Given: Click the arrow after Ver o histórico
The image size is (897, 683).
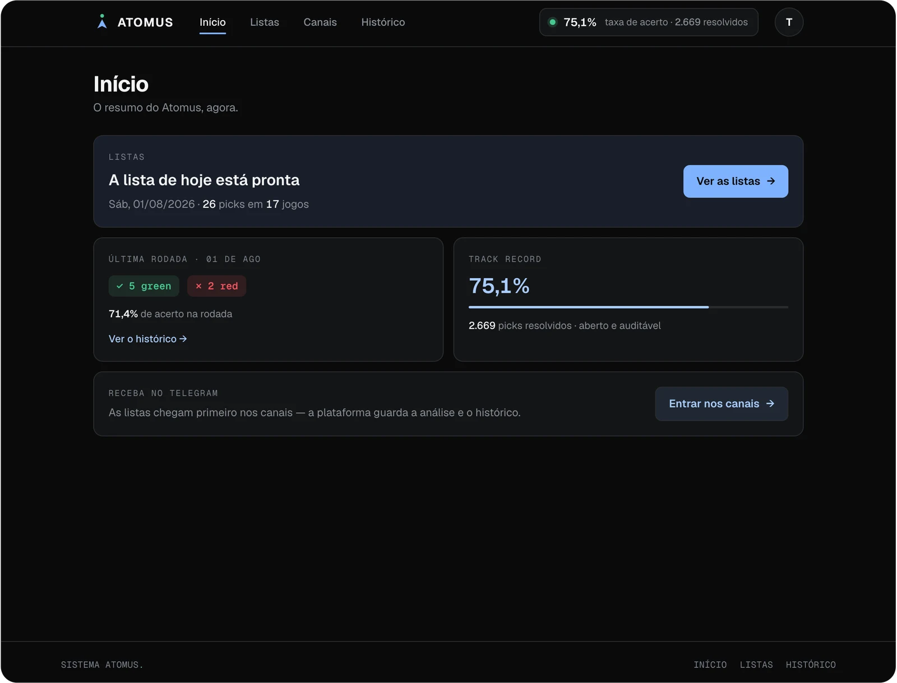Looking at the screenshot, I should [x=183, y=339].
